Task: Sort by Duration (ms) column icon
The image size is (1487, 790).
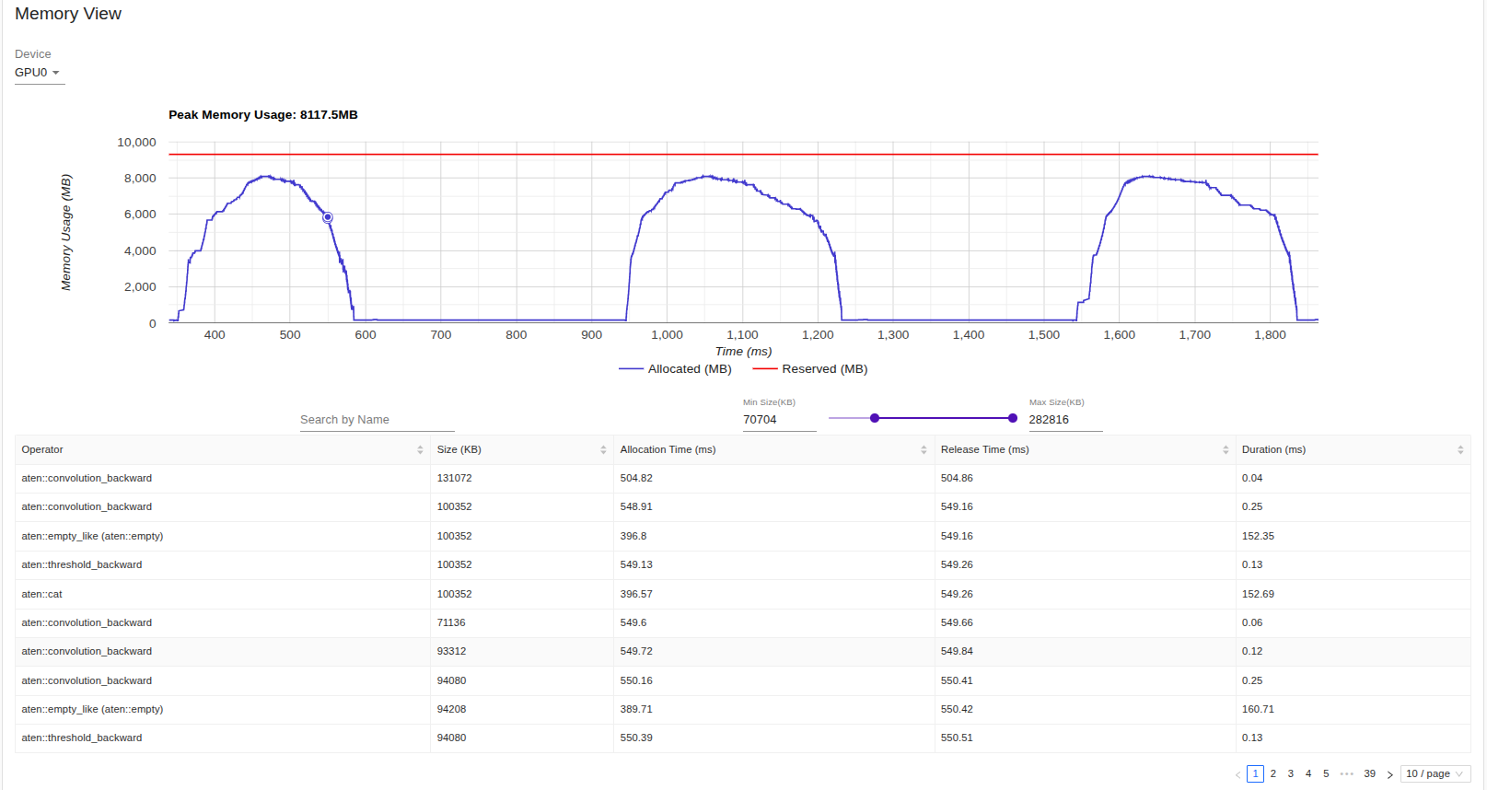Action: [1460, 450]
